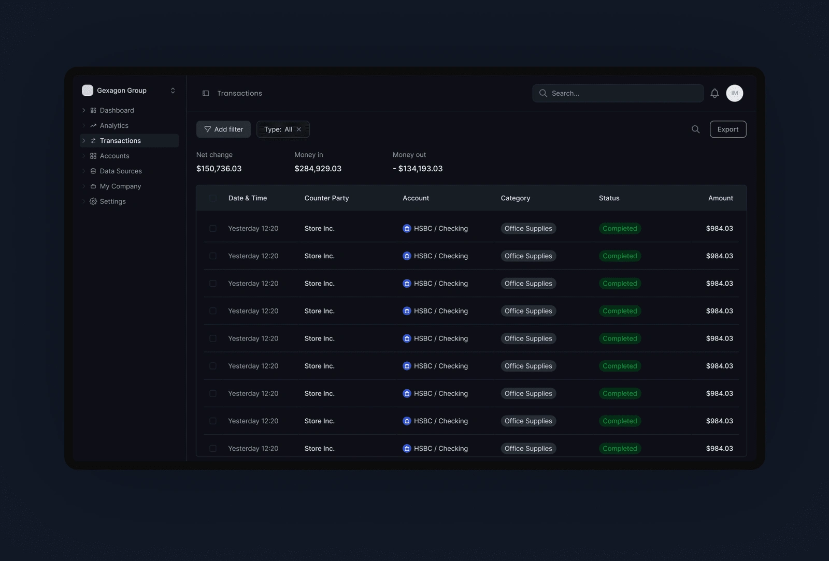Click Completed status badge in the first row

pyautogui.click(x=620, y=228)
